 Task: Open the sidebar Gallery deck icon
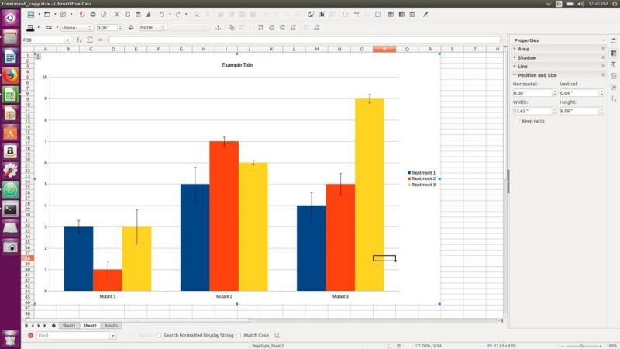click(x=613, y=76)
